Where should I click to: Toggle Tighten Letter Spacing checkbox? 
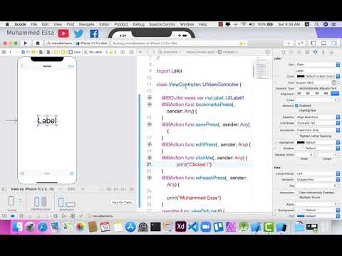coord(297,136)
